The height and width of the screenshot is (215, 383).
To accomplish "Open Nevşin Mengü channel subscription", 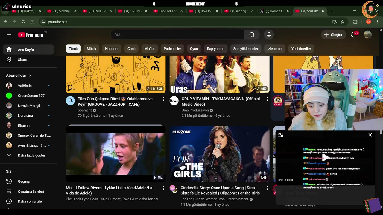I will coord(28,106).
